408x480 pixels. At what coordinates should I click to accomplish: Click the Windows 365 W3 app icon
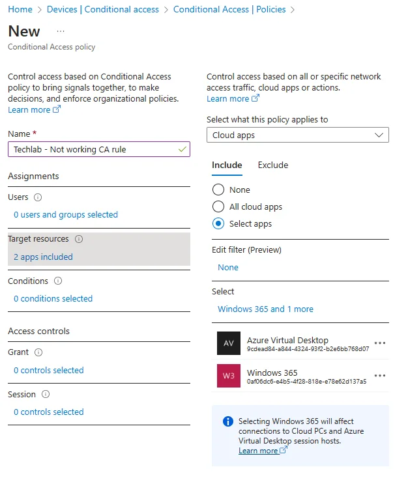(x=229, y=376)
